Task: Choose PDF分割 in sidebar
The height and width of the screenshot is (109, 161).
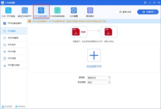Action: (13, 51)
